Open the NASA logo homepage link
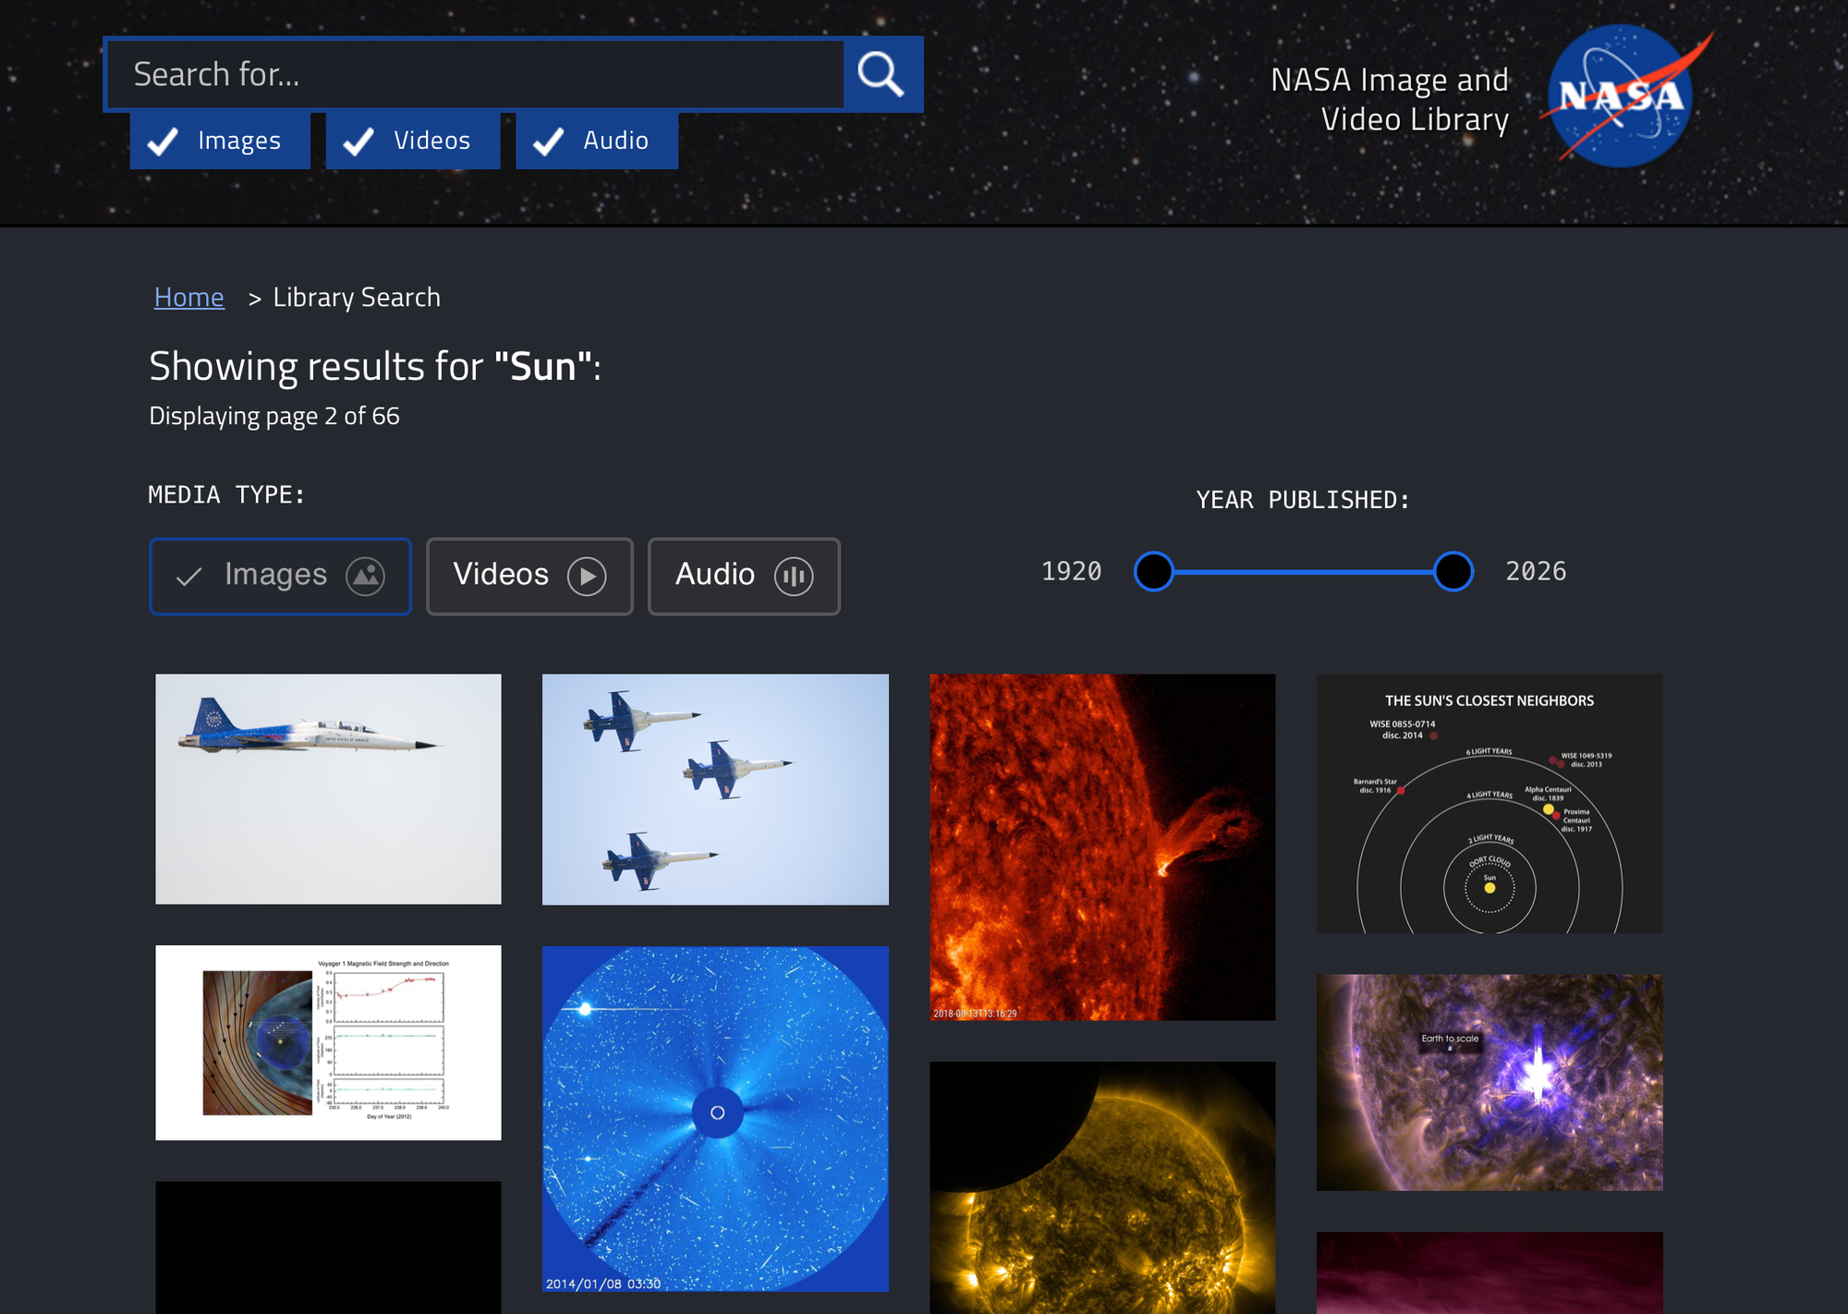This screenshot has height=1314, width=1848. coord(1625,96)
